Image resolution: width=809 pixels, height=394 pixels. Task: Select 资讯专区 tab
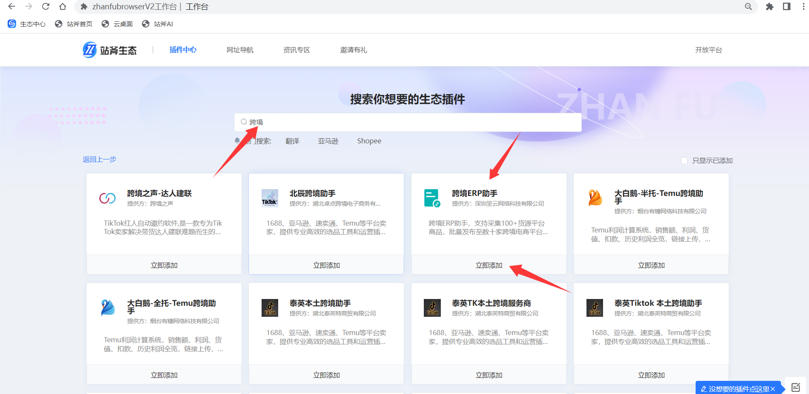(x=296, y=50)
